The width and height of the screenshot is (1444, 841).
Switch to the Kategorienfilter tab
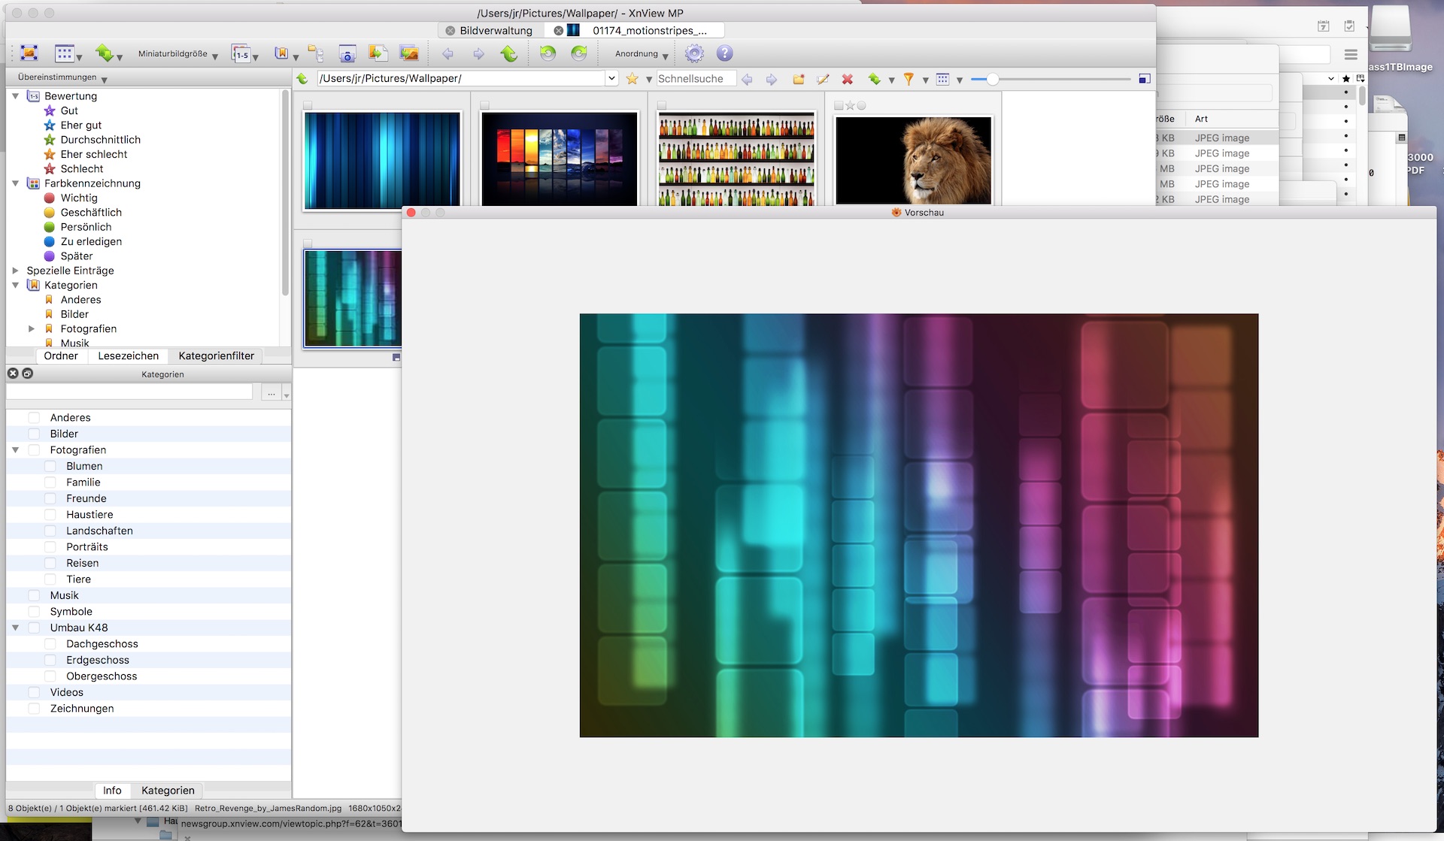pos(216,356)
